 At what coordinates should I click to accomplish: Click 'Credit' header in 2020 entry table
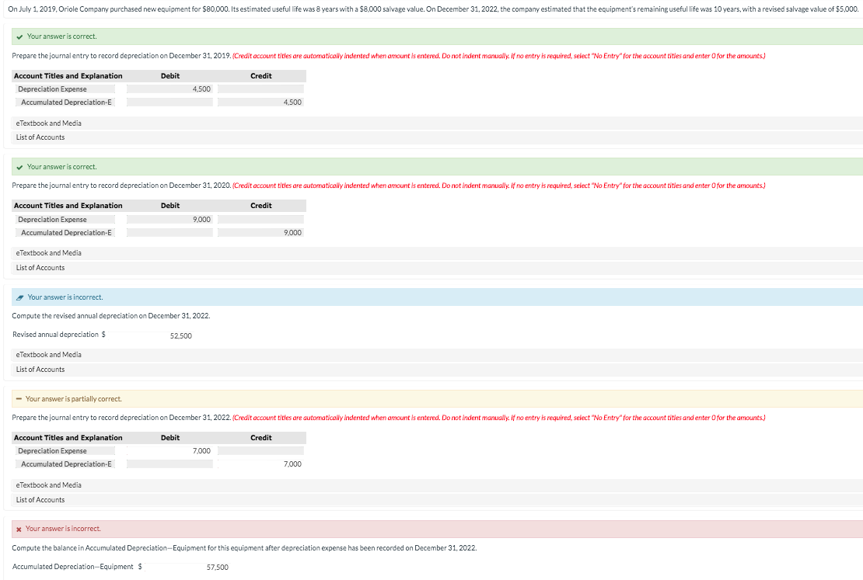point(261,206)
